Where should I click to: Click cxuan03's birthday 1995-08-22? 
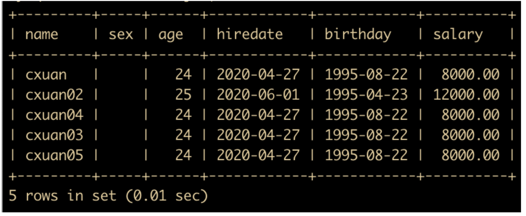coord(367,135)
